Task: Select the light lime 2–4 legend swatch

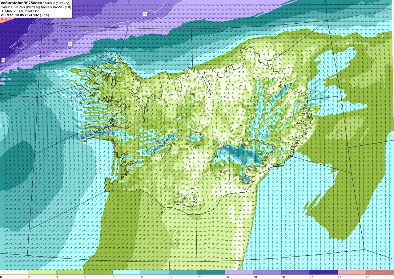Action: (42, 272)
